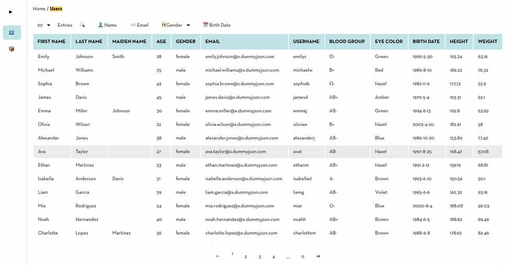Jump to page 2 in pagination
The height and width of the screenshot is (265, 508).
coord(246,257)
